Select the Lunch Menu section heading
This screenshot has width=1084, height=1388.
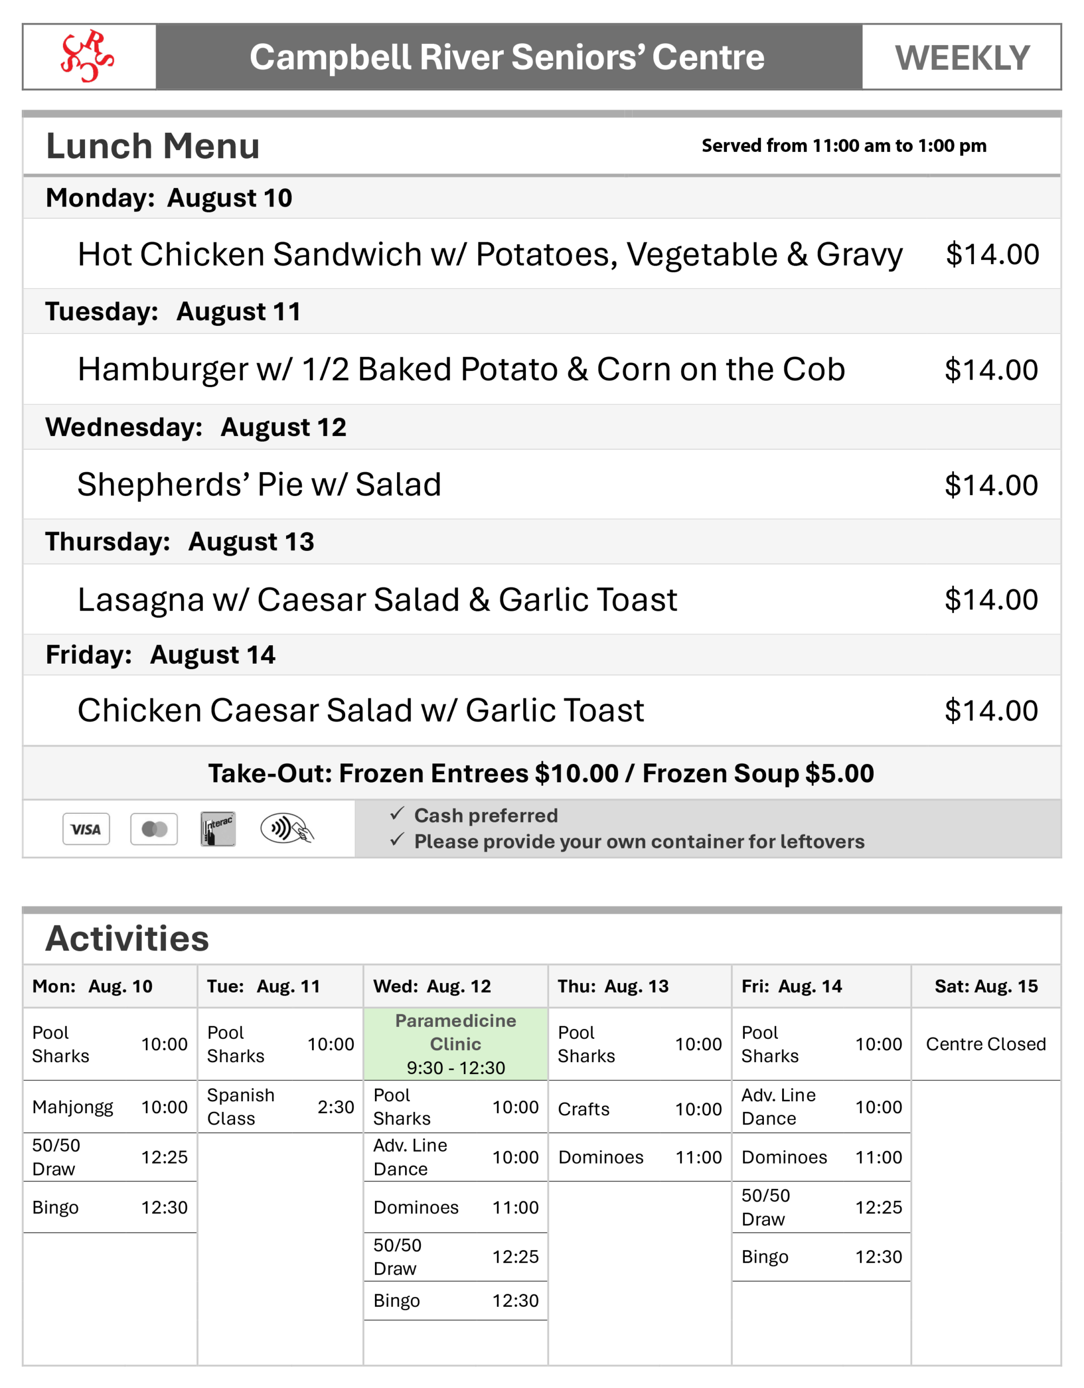153,146
